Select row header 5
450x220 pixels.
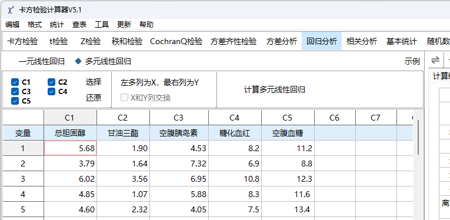24,209
